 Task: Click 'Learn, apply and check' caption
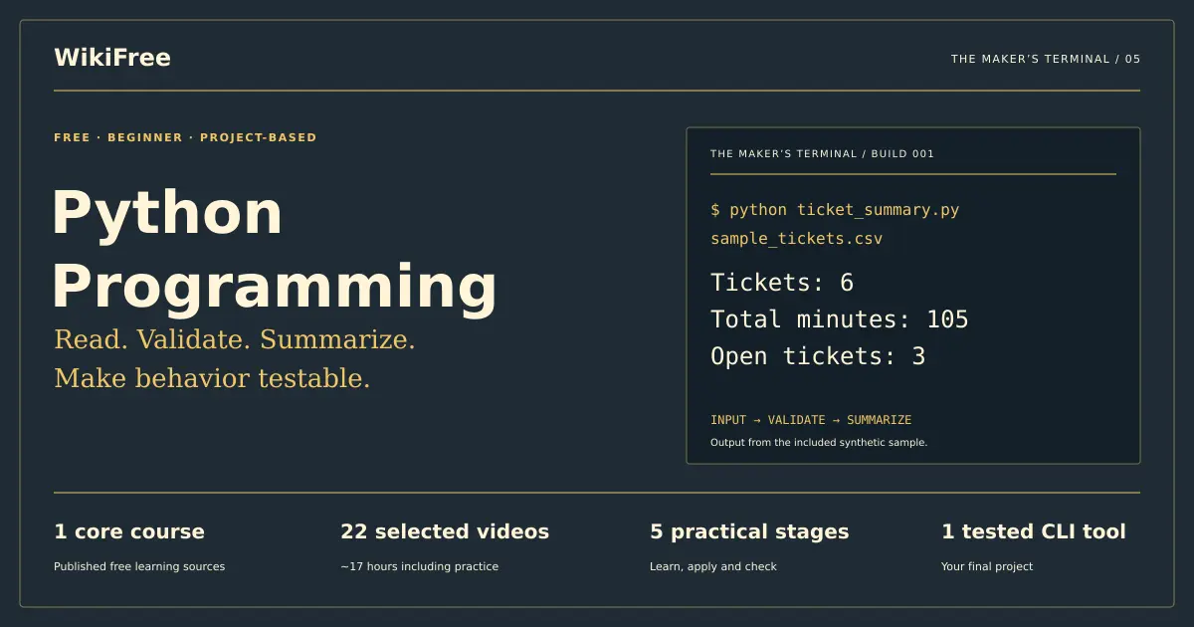[x=713, y=566]
